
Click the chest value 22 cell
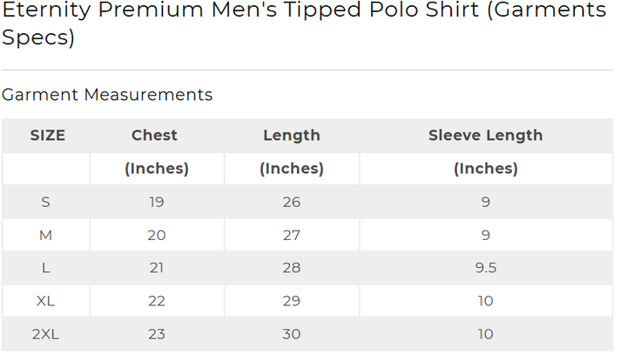click(157, 301)
